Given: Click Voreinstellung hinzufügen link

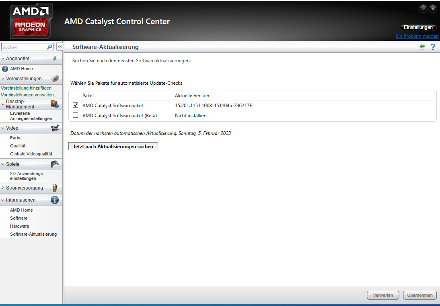Looking at the screenshot, I should 26,88.
